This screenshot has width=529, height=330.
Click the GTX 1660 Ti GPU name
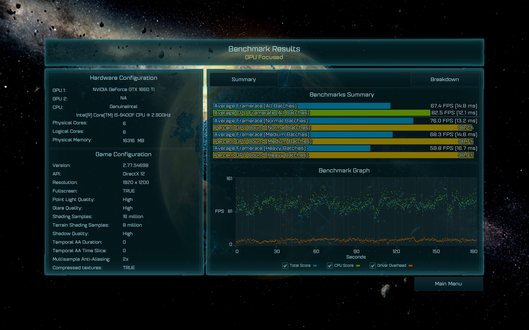point(123,90)
